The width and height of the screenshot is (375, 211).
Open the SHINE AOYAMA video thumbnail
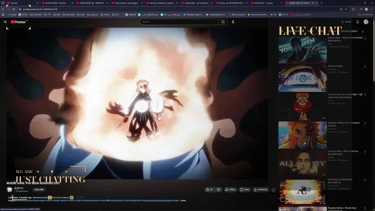[302, 78]
